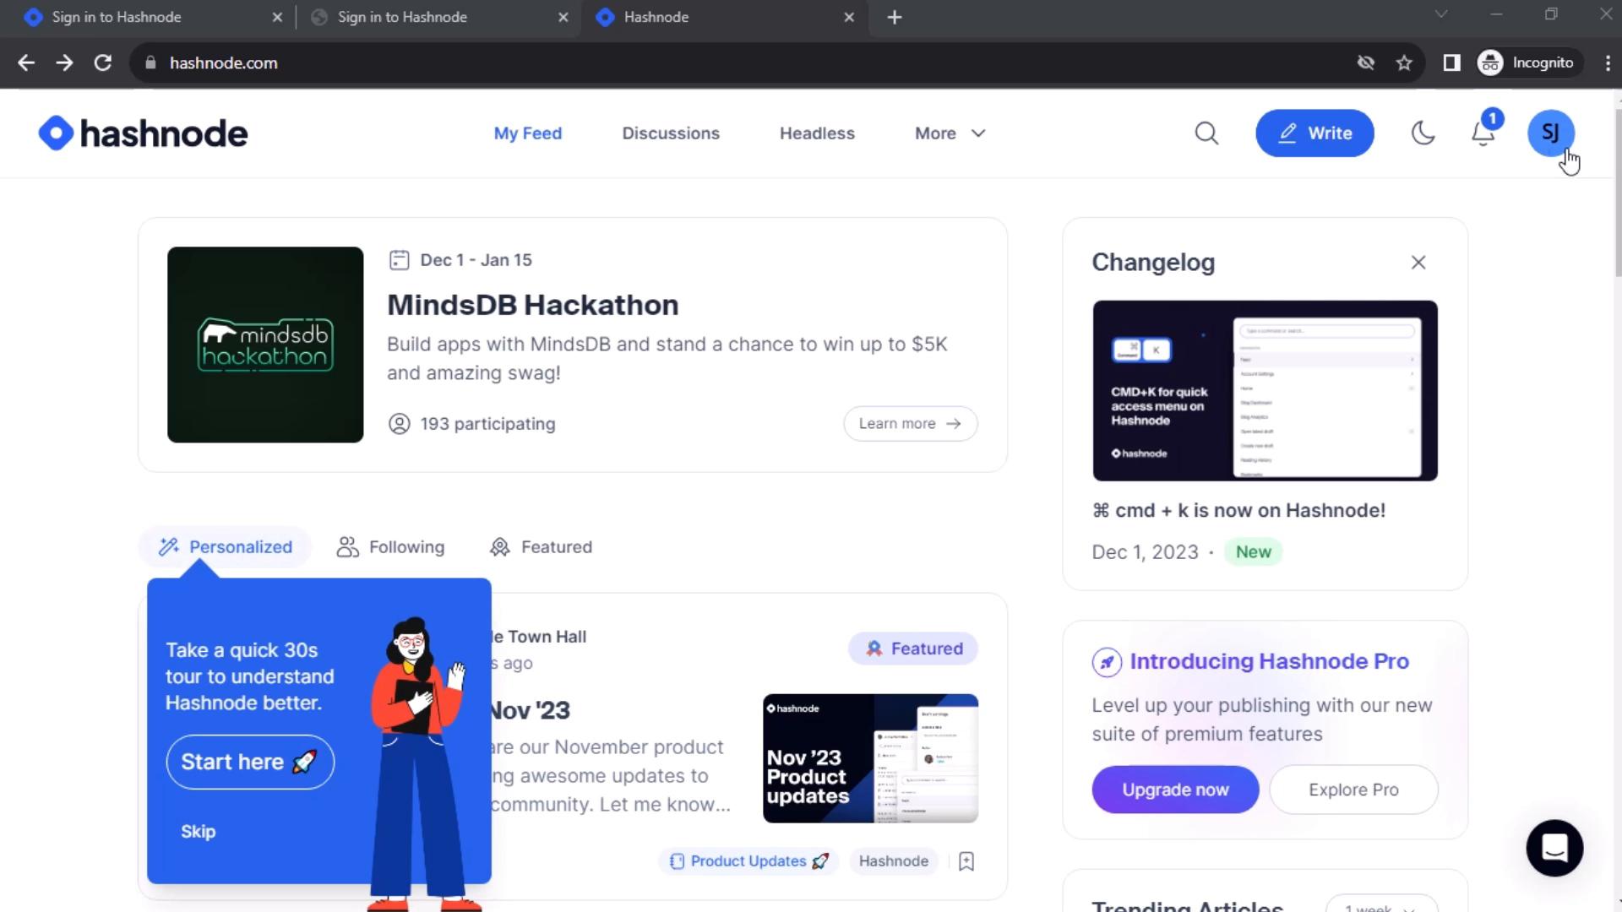
Task: Toggle dark mode moon icon
Action: [x=1423, y=133]
